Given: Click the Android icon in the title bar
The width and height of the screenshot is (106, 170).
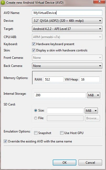Looking at the screenshot, I should click(x=3, y=3).
